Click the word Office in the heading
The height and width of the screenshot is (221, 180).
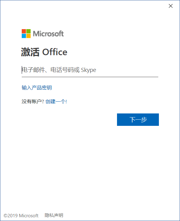coord(55,52)
